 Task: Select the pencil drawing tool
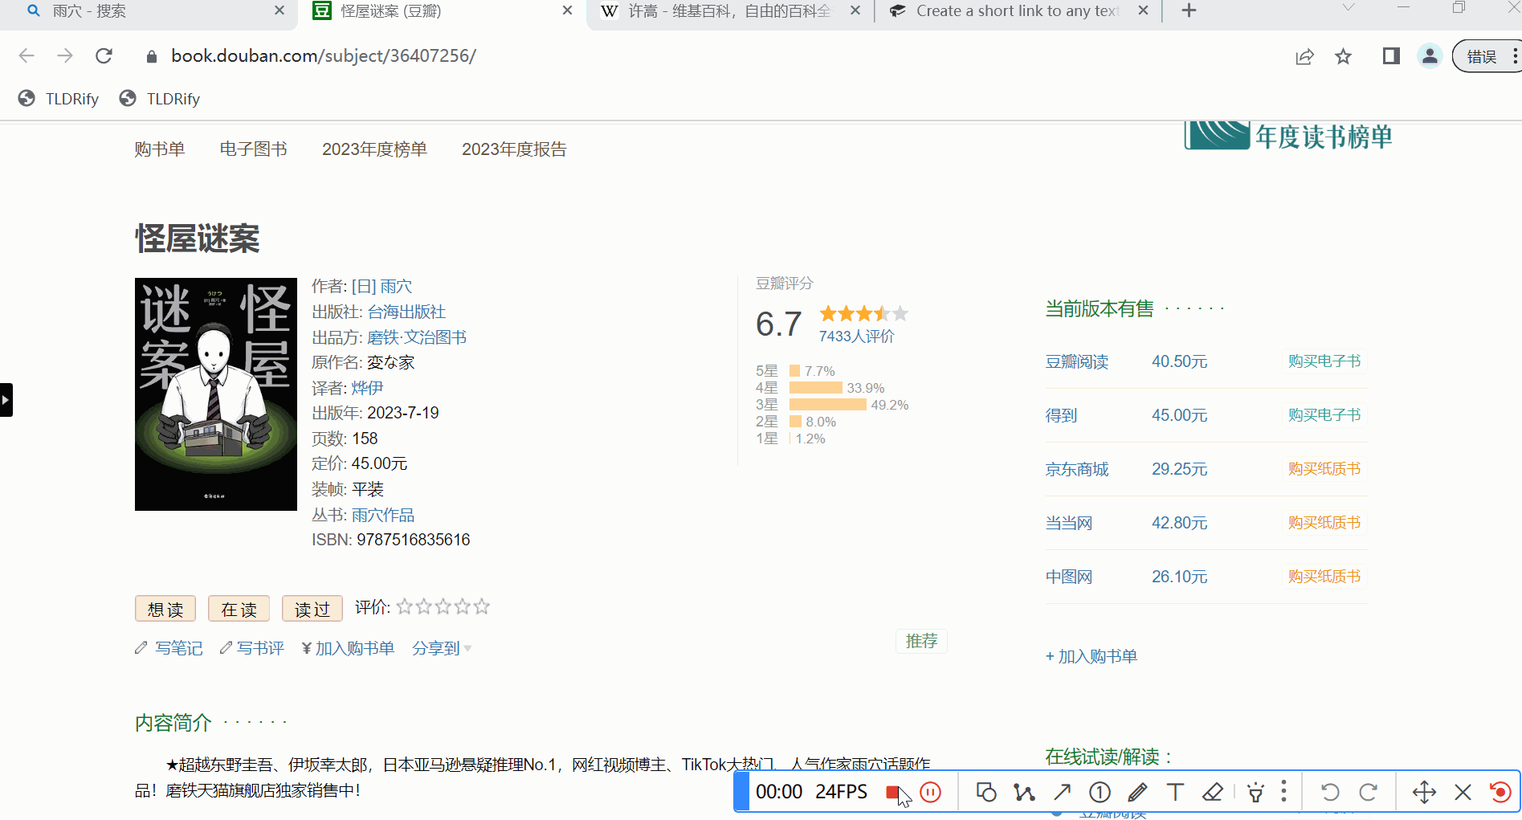click(1137, 793)
